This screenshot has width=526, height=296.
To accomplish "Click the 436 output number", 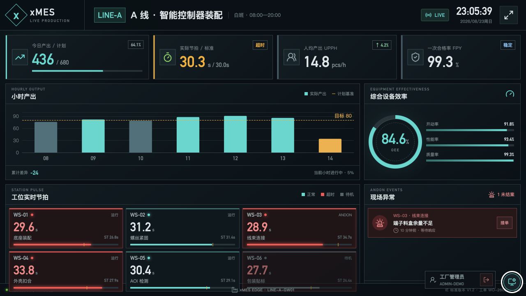I will click(43, 60).
